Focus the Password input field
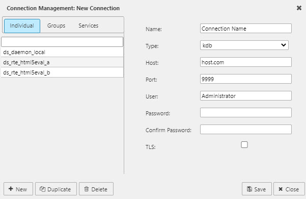The height and width of the screenshot is (199, 306). pos(246,113)
